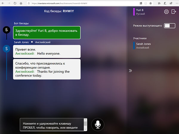Viewport: 179px width, 134px height.
Task: Click the purple color bar beside Yuri B
Action: (x=134, y=12)
